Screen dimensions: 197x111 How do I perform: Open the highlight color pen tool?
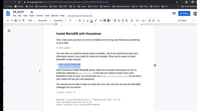coord(96,21)
